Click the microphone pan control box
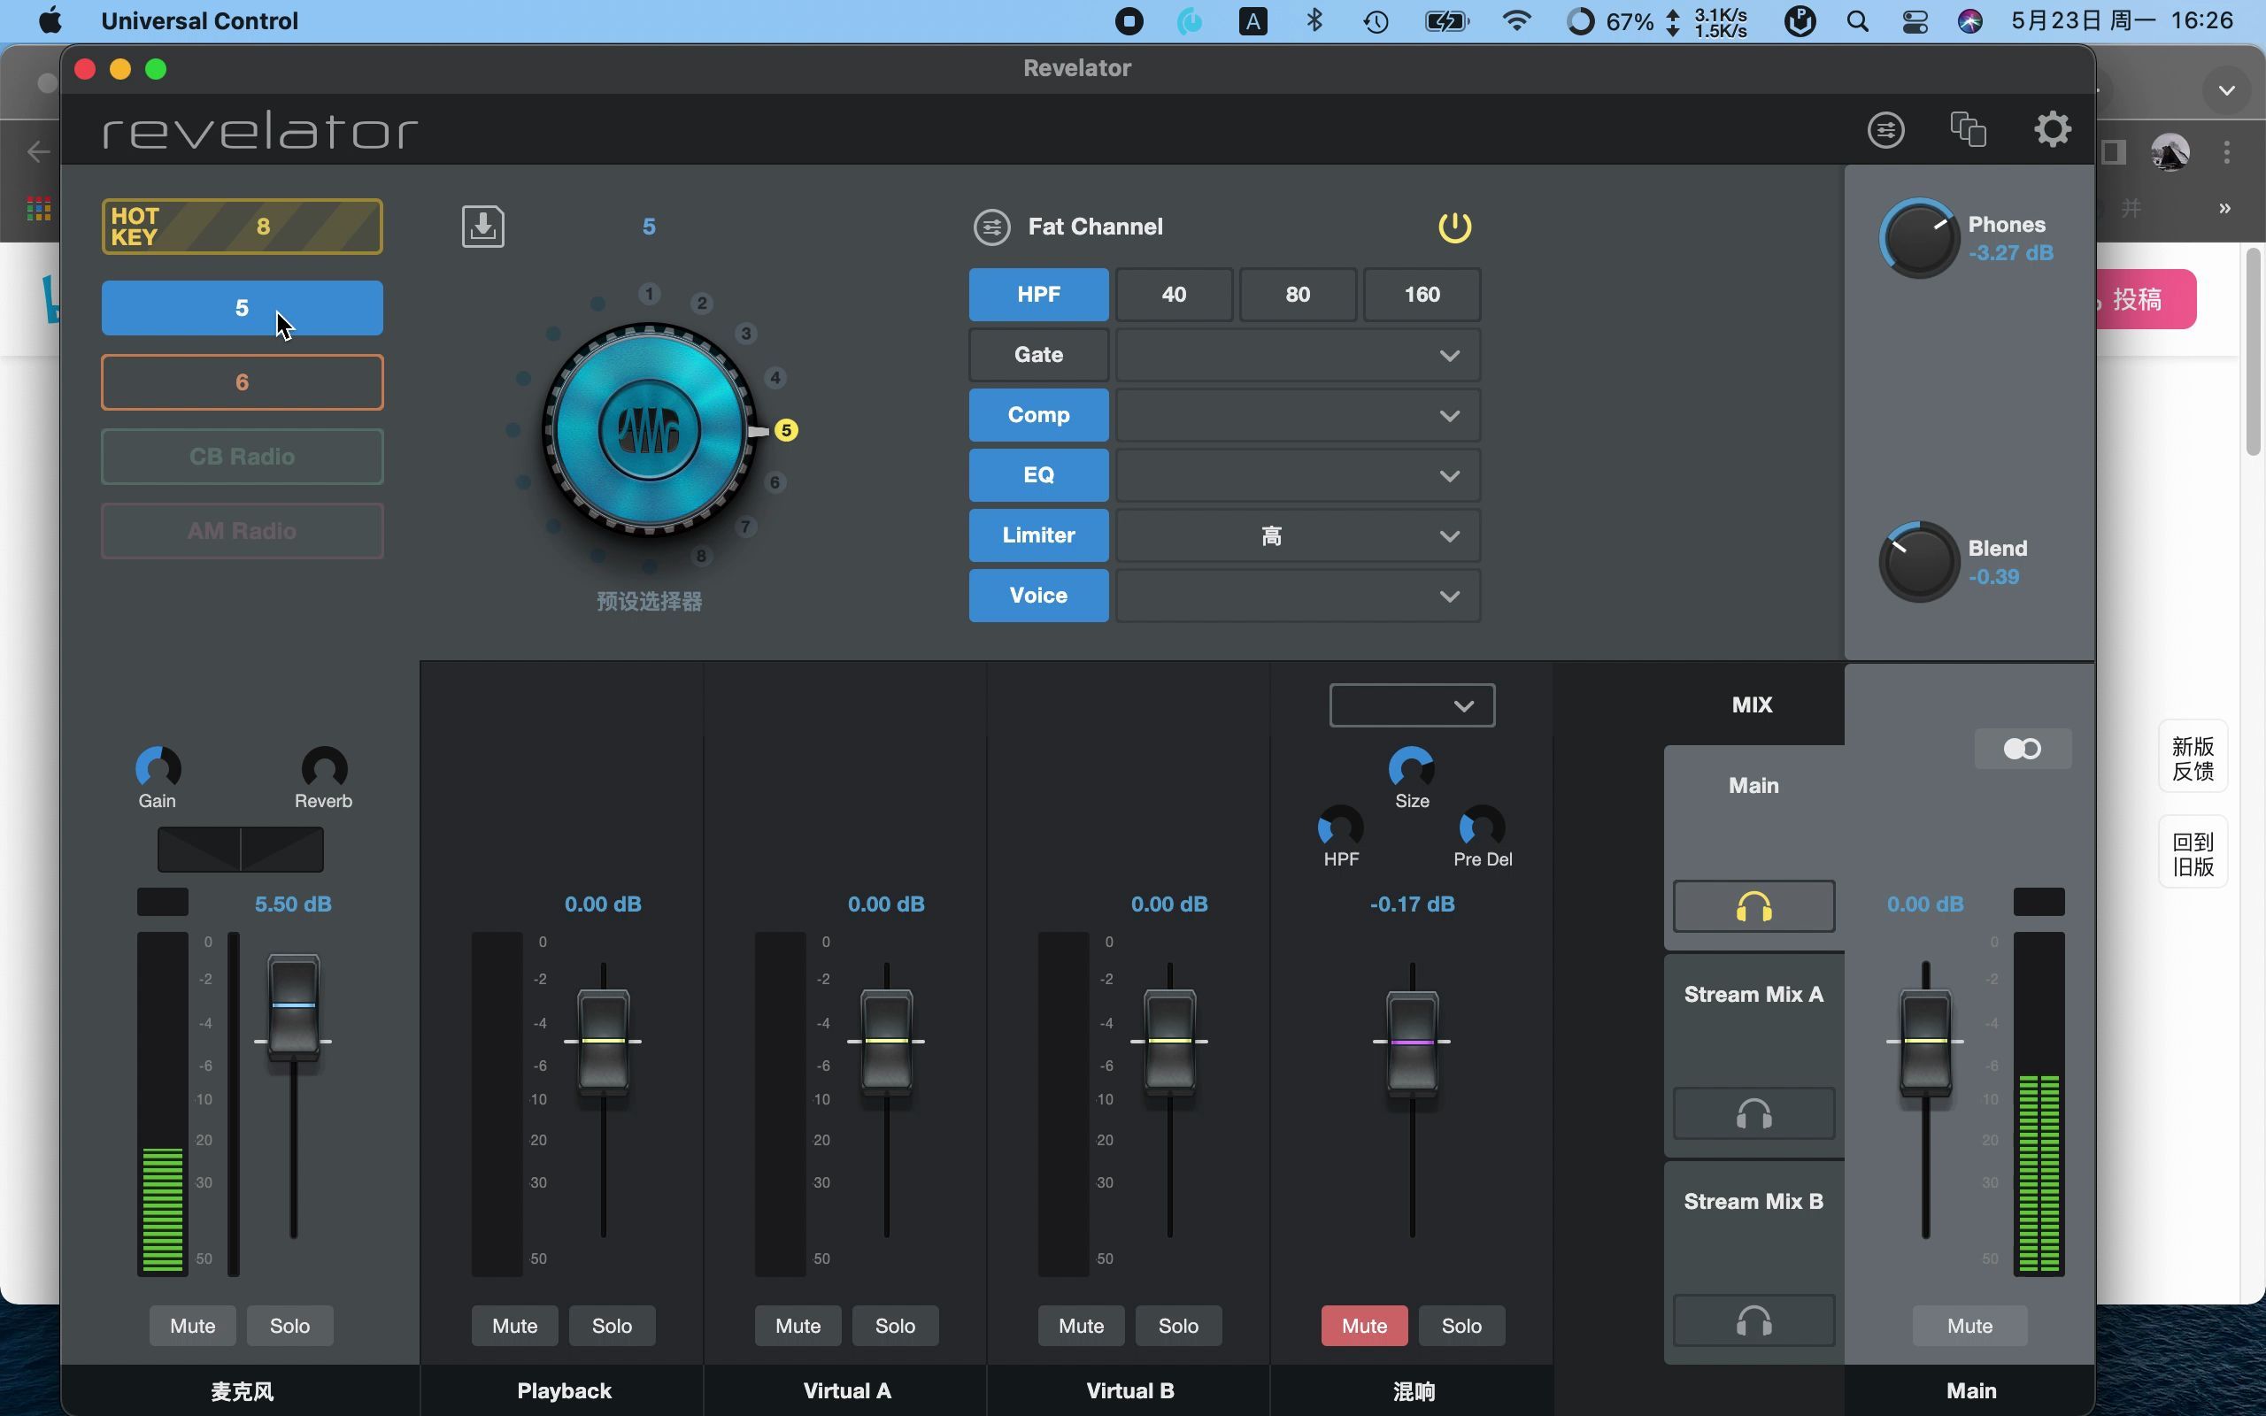 [241, 850]
